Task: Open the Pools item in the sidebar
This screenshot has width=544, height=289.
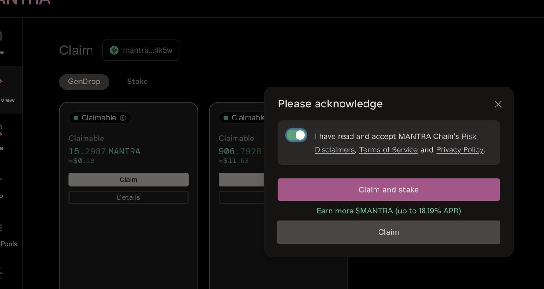Action: [9, 244]
